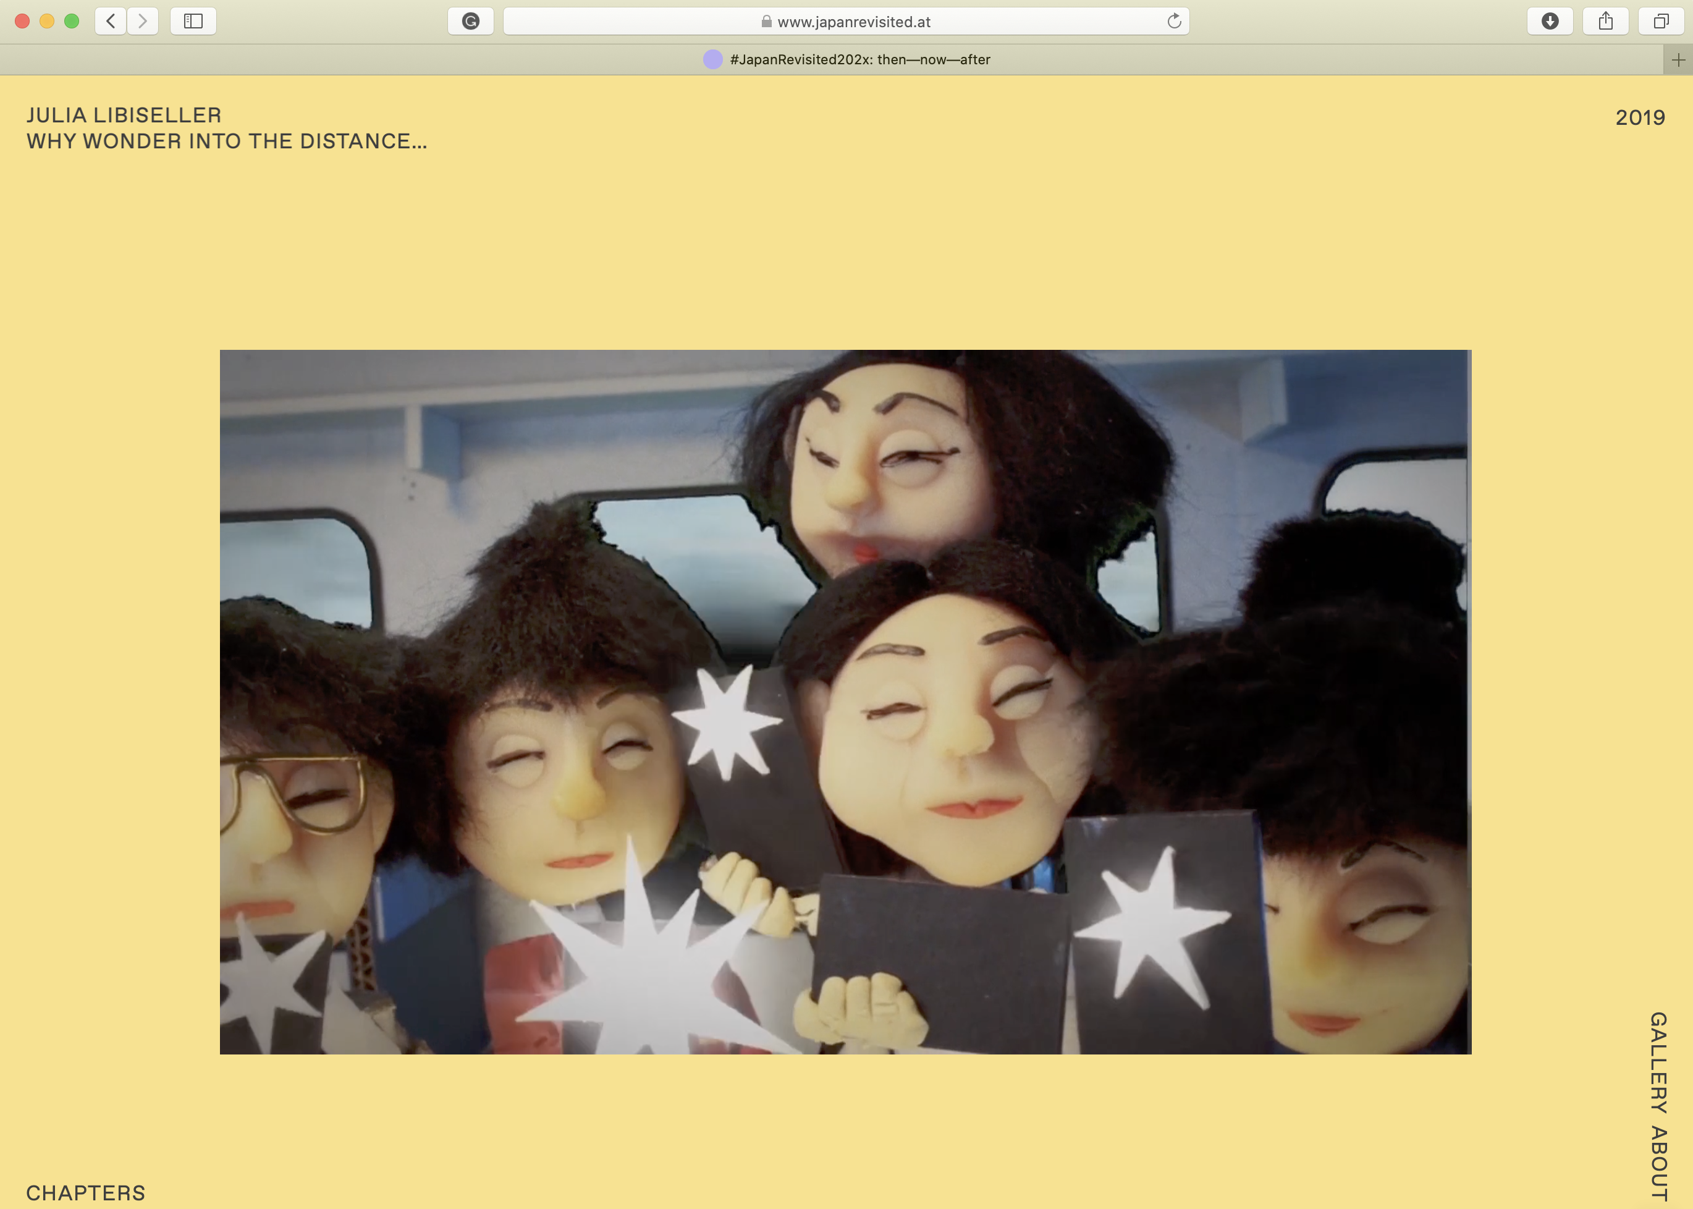Open the Downloads icon in toolbar
Image resolution: width=1693 pixels, height=1209 pixels.
tap(1550, 21)
